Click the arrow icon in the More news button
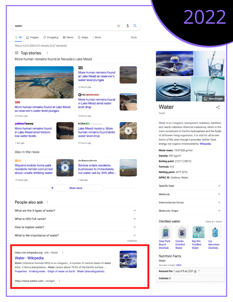 coord(52,188)
